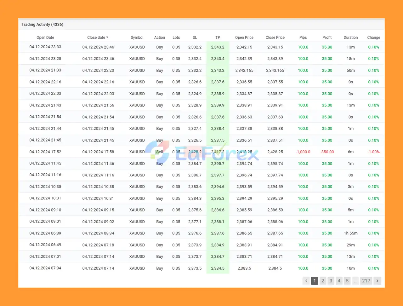Click close date 04.12.2024 22:23
Screen dimensions: 403x306
(98, 70)
